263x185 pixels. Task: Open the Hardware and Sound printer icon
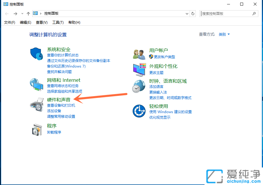pos(37,104)
